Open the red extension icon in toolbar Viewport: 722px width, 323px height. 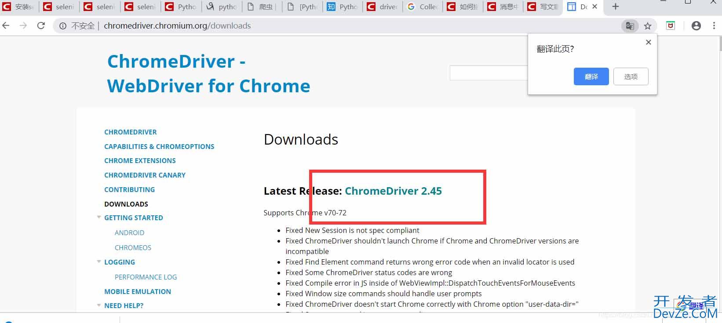tap(671, 25)
